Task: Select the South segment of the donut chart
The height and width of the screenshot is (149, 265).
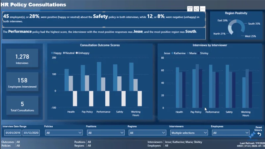Action: [x=242, y=25]
